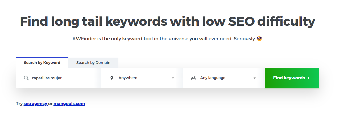
Task: Click the word 'Try' before the links
Action: click(x=19, y=104)
